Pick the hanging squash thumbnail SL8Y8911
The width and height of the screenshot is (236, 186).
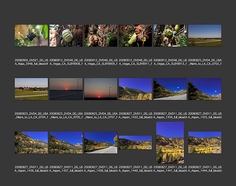point(135,36)
